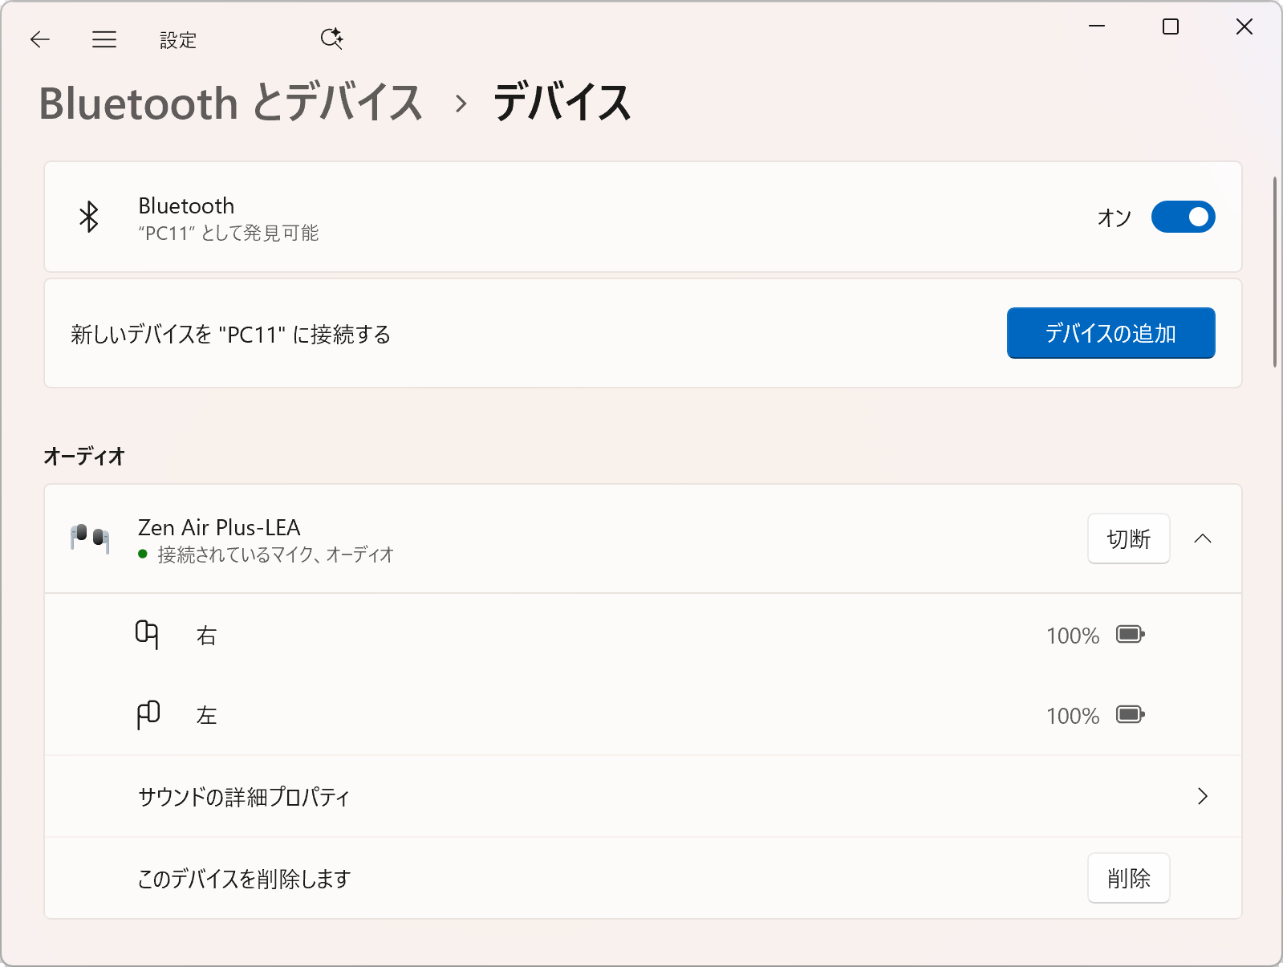1283x967 pixels.
Task: Click the left earbud icon
Action: [x=148, y=714]
